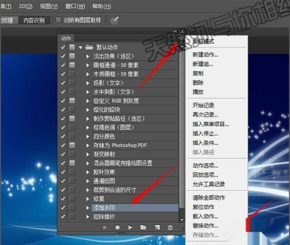290x245 pixels.
Task: Open the 窗口(W) menu
Action: point(75,6)
